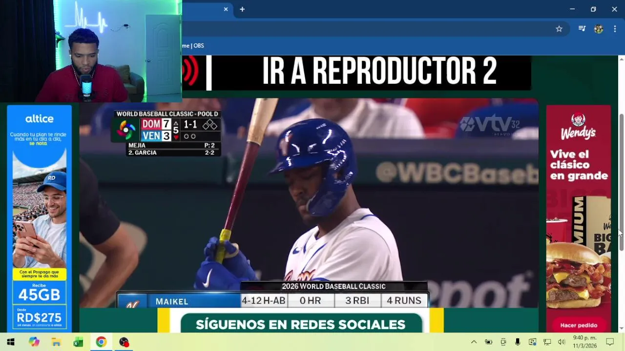The width and height of the screenshot is (625, 351).
Task: Open File Explorer from the taskbar
Action: [56, 342]
